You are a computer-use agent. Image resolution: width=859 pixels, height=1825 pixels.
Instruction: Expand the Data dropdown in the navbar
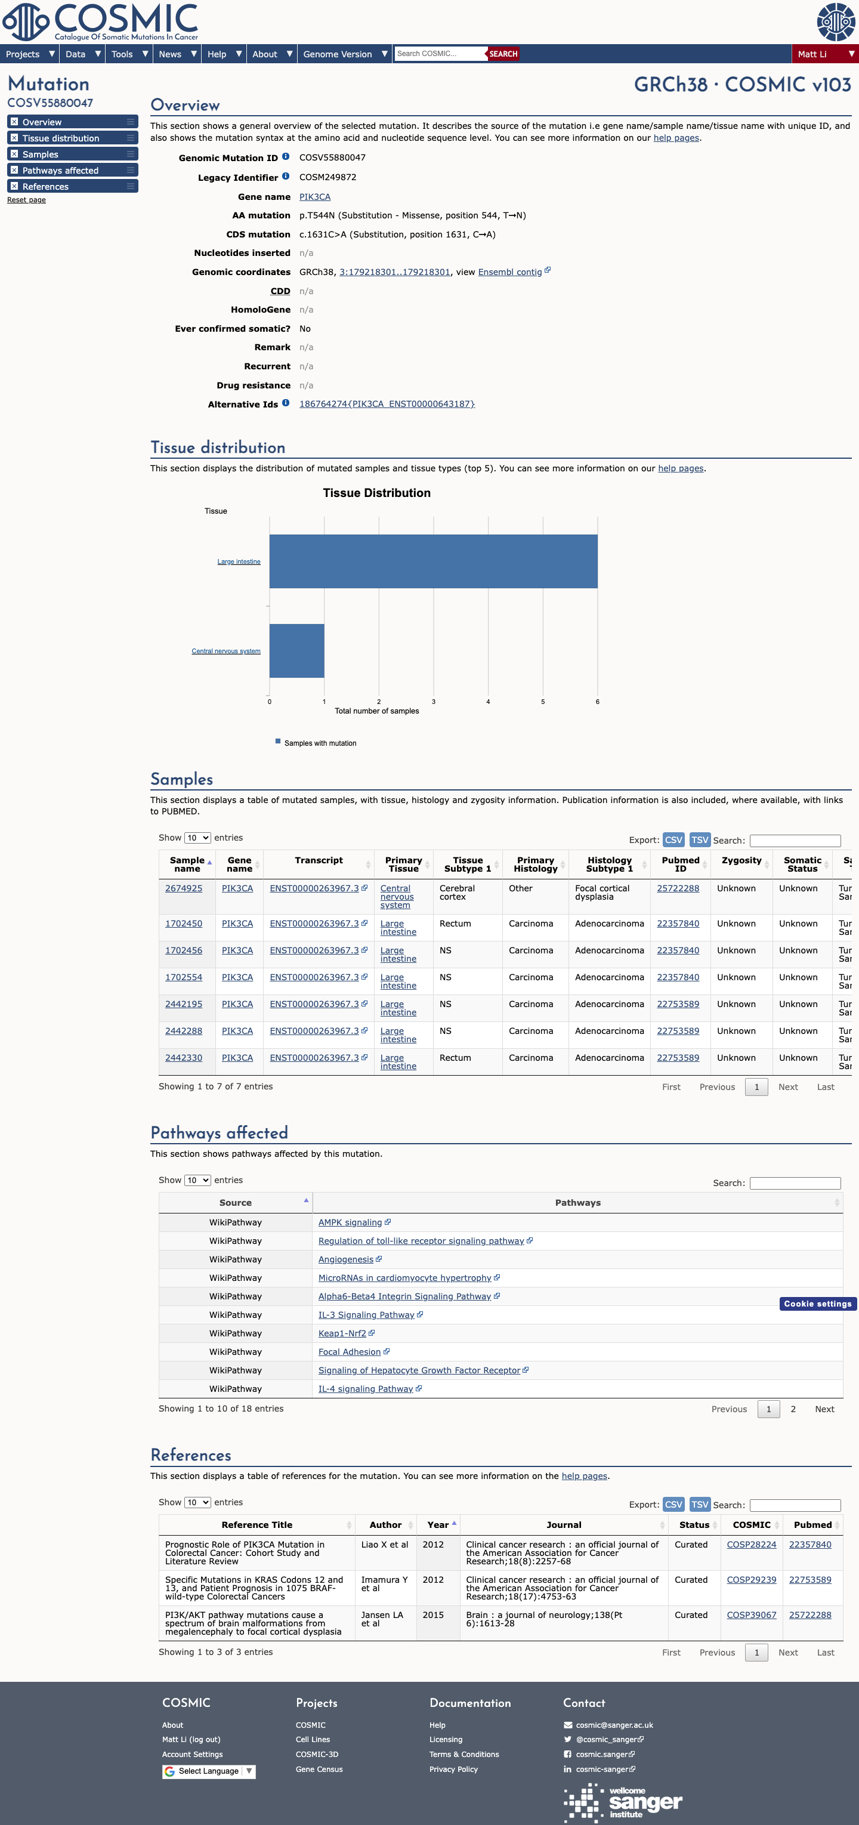pyautogui.click(x=82, y=54)
